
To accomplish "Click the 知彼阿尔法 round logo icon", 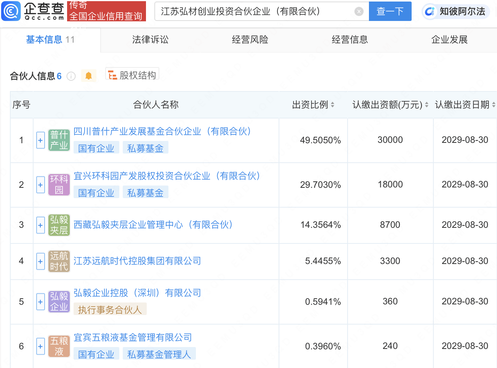I will click(x=430, y=11).
